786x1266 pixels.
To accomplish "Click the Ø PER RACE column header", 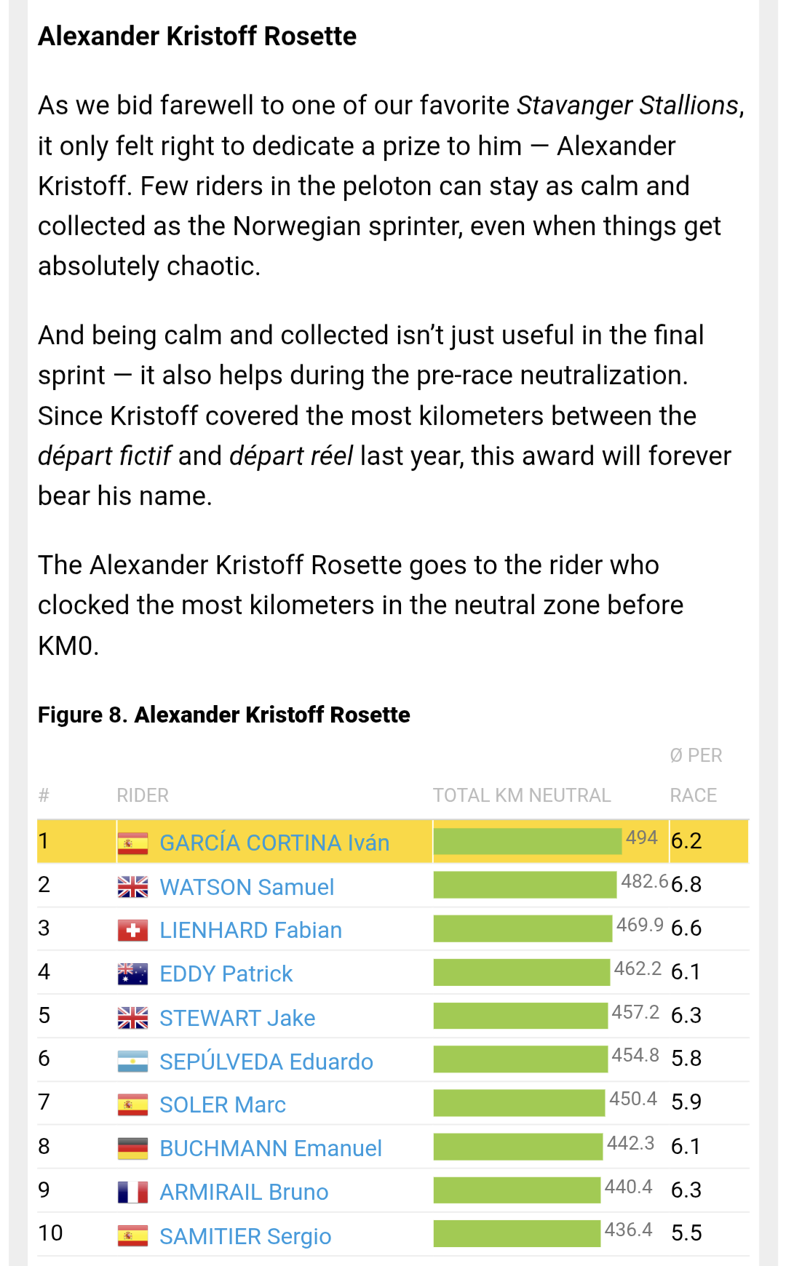I will [695, 776].
